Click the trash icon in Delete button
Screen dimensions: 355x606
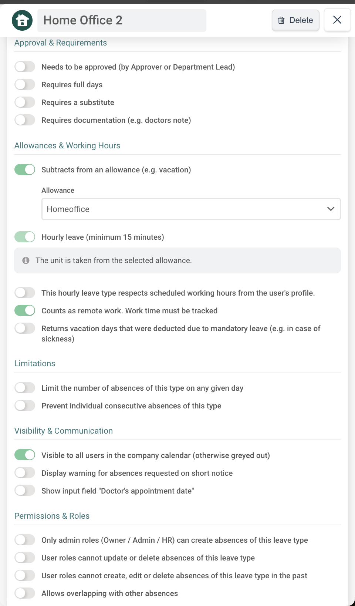click(x=281, y=20)
